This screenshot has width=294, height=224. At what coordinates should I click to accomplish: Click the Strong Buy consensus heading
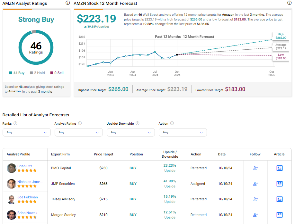pos(36,20)
